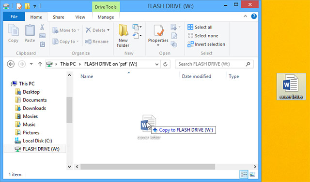Open Movies in navigation pane
The height and width of the screenshot is (182, 310).
click(26, 116)
